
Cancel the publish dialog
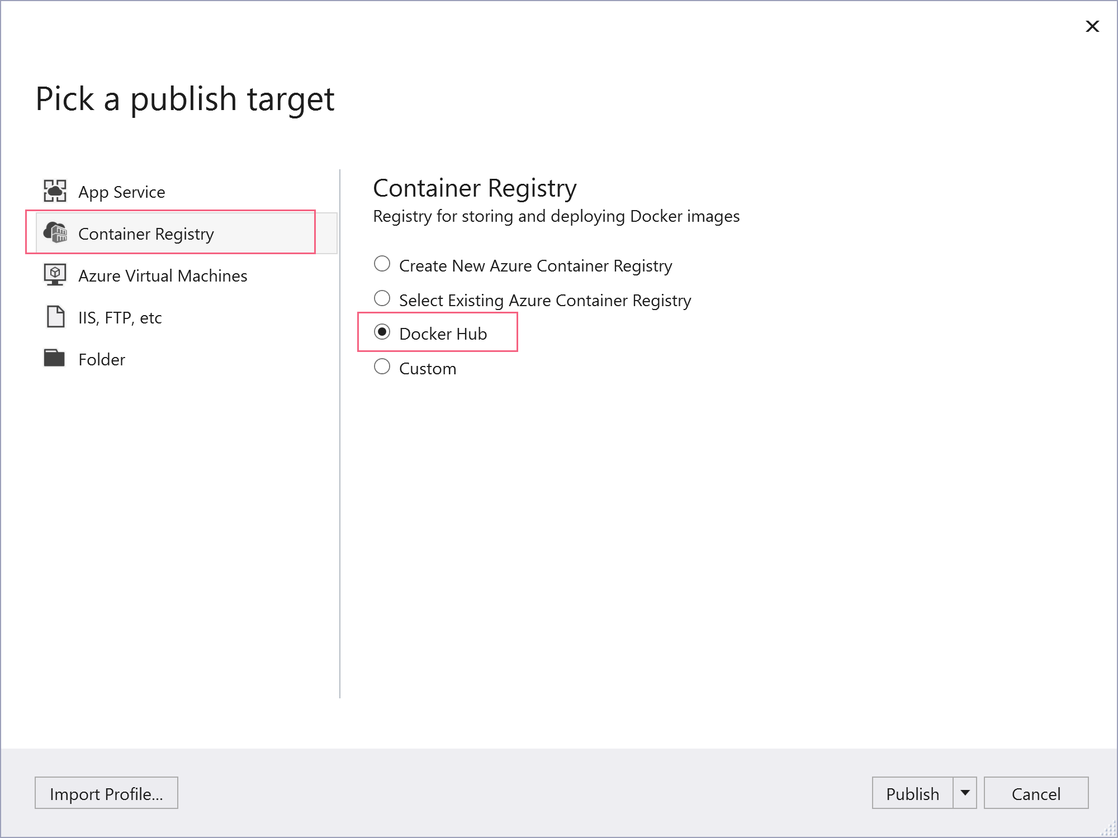(x=1036, y=793)
